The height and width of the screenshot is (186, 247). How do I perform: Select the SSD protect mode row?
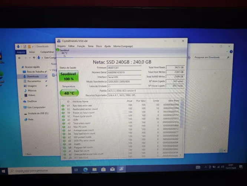121,137
